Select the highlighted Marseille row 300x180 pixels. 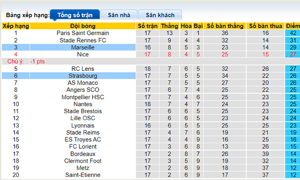[83, 47]
